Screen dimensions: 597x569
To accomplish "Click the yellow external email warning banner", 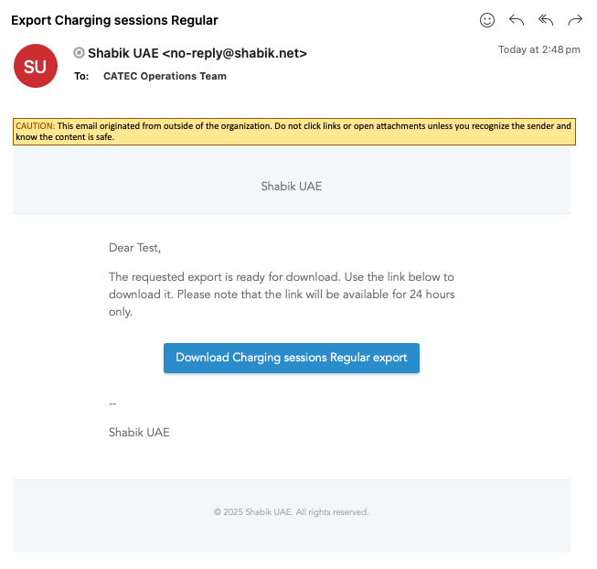I will point(294,132).
